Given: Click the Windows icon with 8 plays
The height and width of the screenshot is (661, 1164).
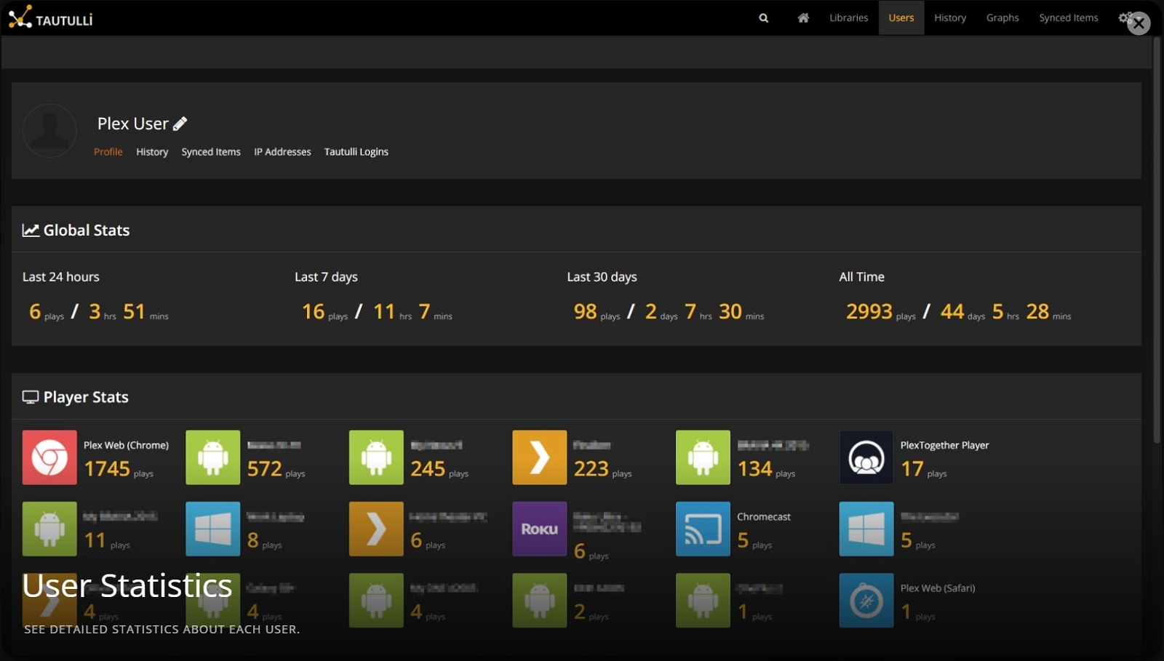Looking at the screenshot, I should 213,529.
